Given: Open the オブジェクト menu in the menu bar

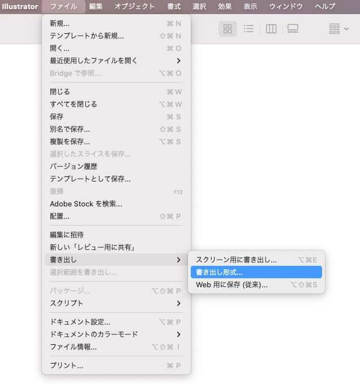Looking at the screenshot, I should [134, 6].
